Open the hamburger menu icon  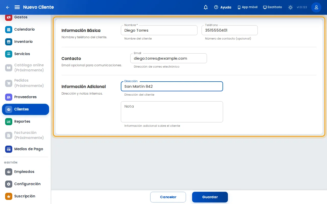[17, 7]
